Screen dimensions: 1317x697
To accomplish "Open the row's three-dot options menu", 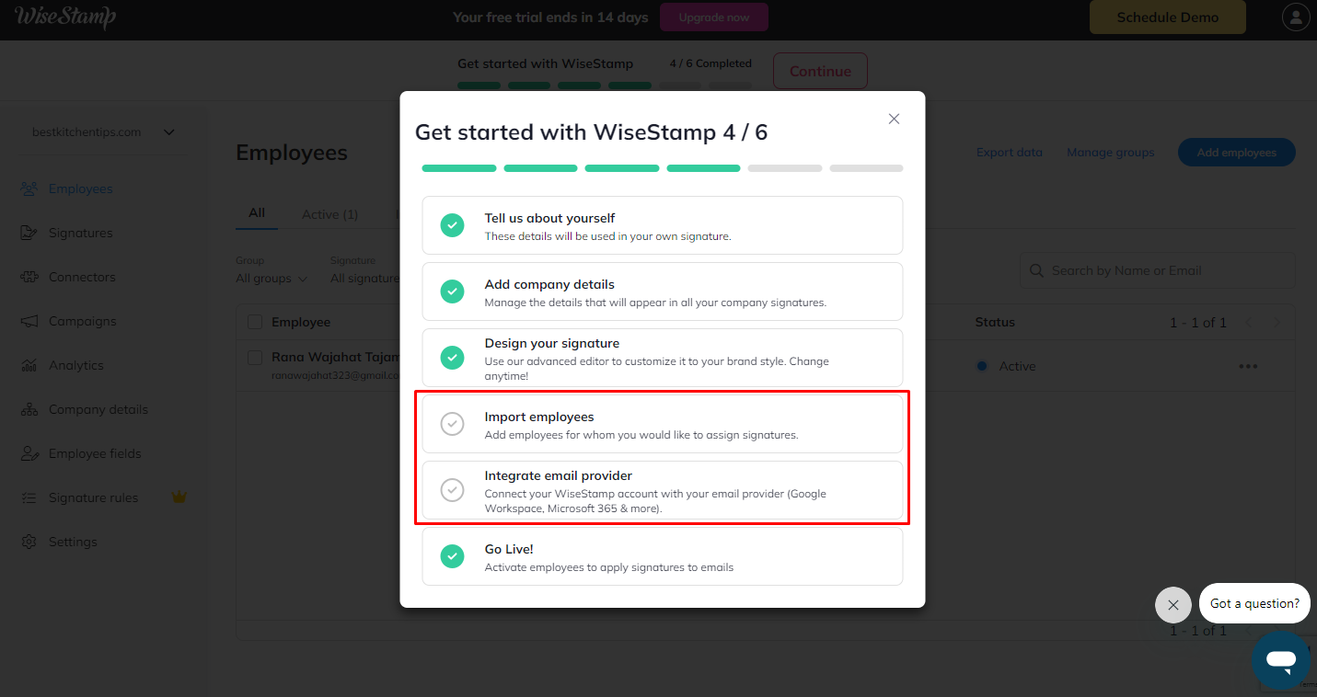I will (1248, 366).
